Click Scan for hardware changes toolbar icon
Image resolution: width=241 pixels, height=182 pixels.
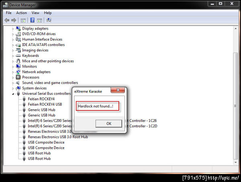coord(49,20)
